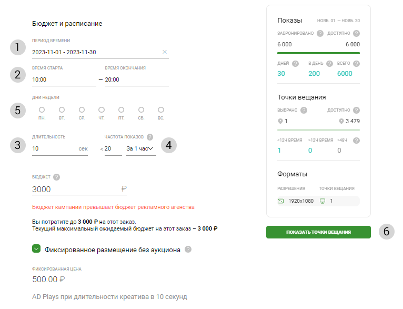The width and height of the screenshot is (403, 309).
Task: Click help icon next to Бюджет label
Action: [56, 177]
